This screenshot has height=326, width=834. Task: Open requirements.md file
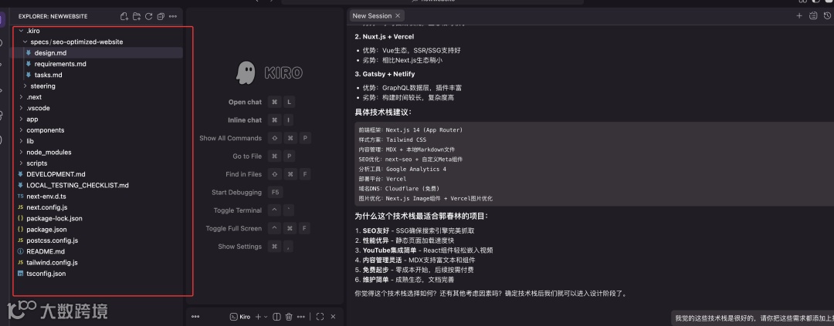pyautogui.click(x=60, y=64)
